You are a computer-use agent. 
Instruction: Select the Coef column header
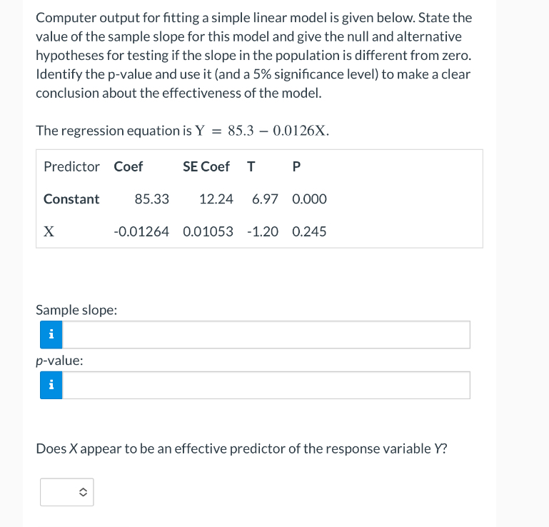tap(128, 166)
